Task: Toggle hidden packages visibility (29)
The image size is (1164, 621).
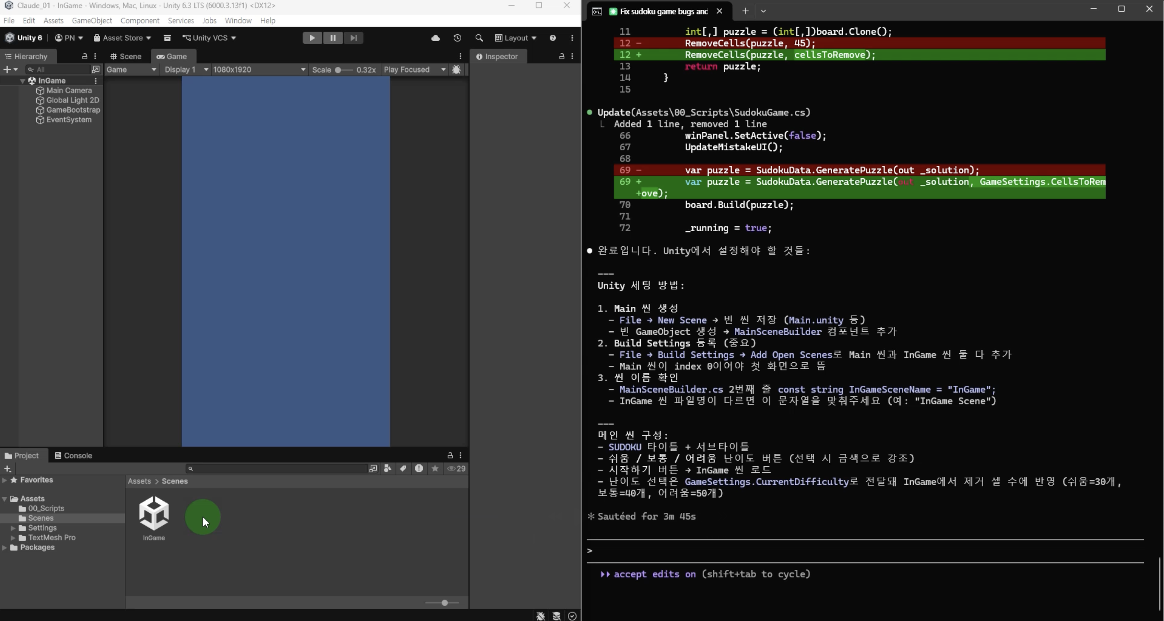Action: click(x=456, y=469)
